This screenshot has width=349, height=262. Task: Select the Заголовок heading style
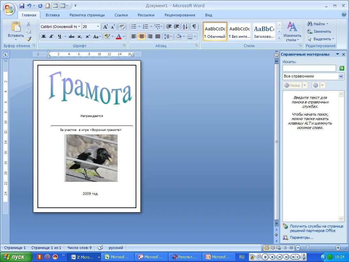tap(264, 31)
